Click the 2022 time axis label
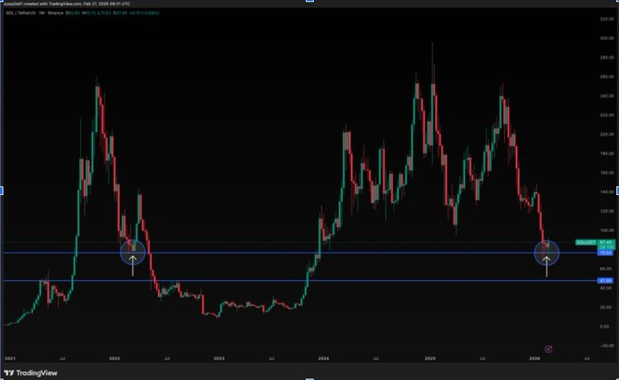619x380 pixels. tap(115, 359)
